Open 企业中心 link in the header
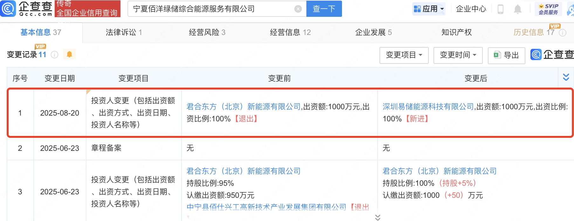 (x=471, y=9)
